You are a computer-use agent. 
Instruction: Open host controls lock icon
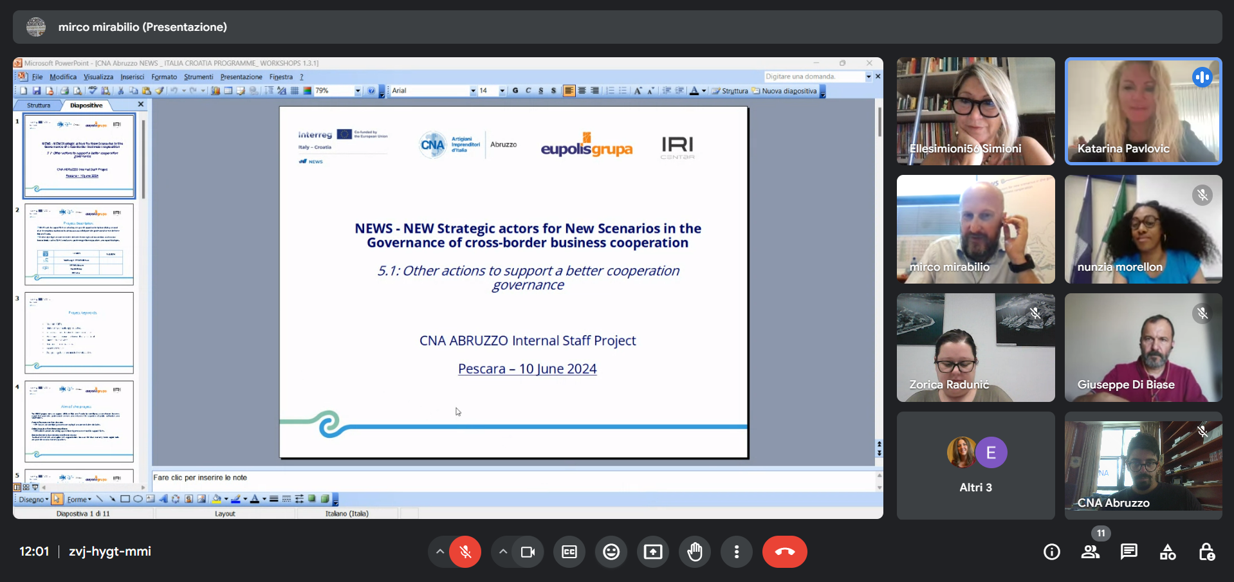tap(1206, 552)
